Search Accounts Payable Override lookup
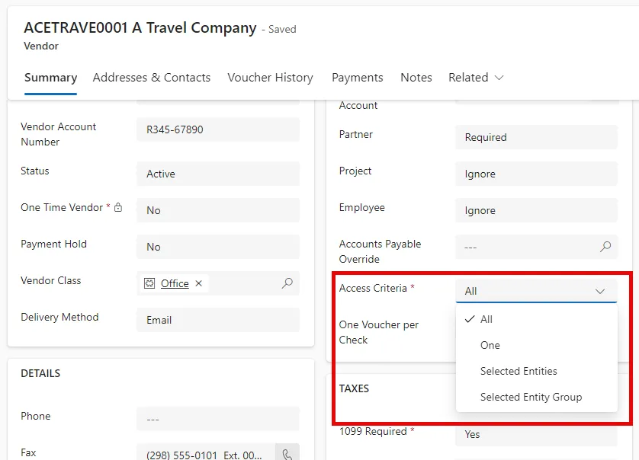639x460 pixels. click(605, 247)
